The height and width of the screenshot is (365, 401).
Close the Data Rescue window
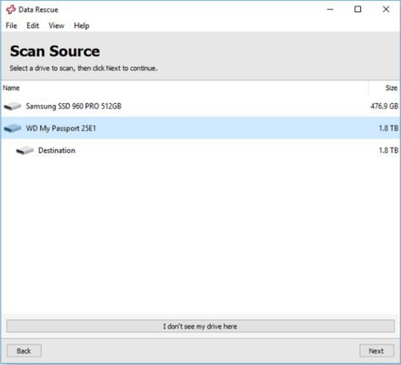click(x=386, y=9)
